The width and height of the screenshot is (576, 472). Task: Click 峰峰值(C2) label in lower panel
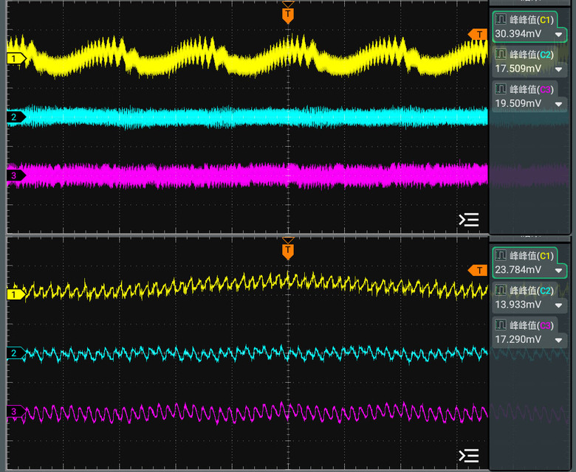532,291
